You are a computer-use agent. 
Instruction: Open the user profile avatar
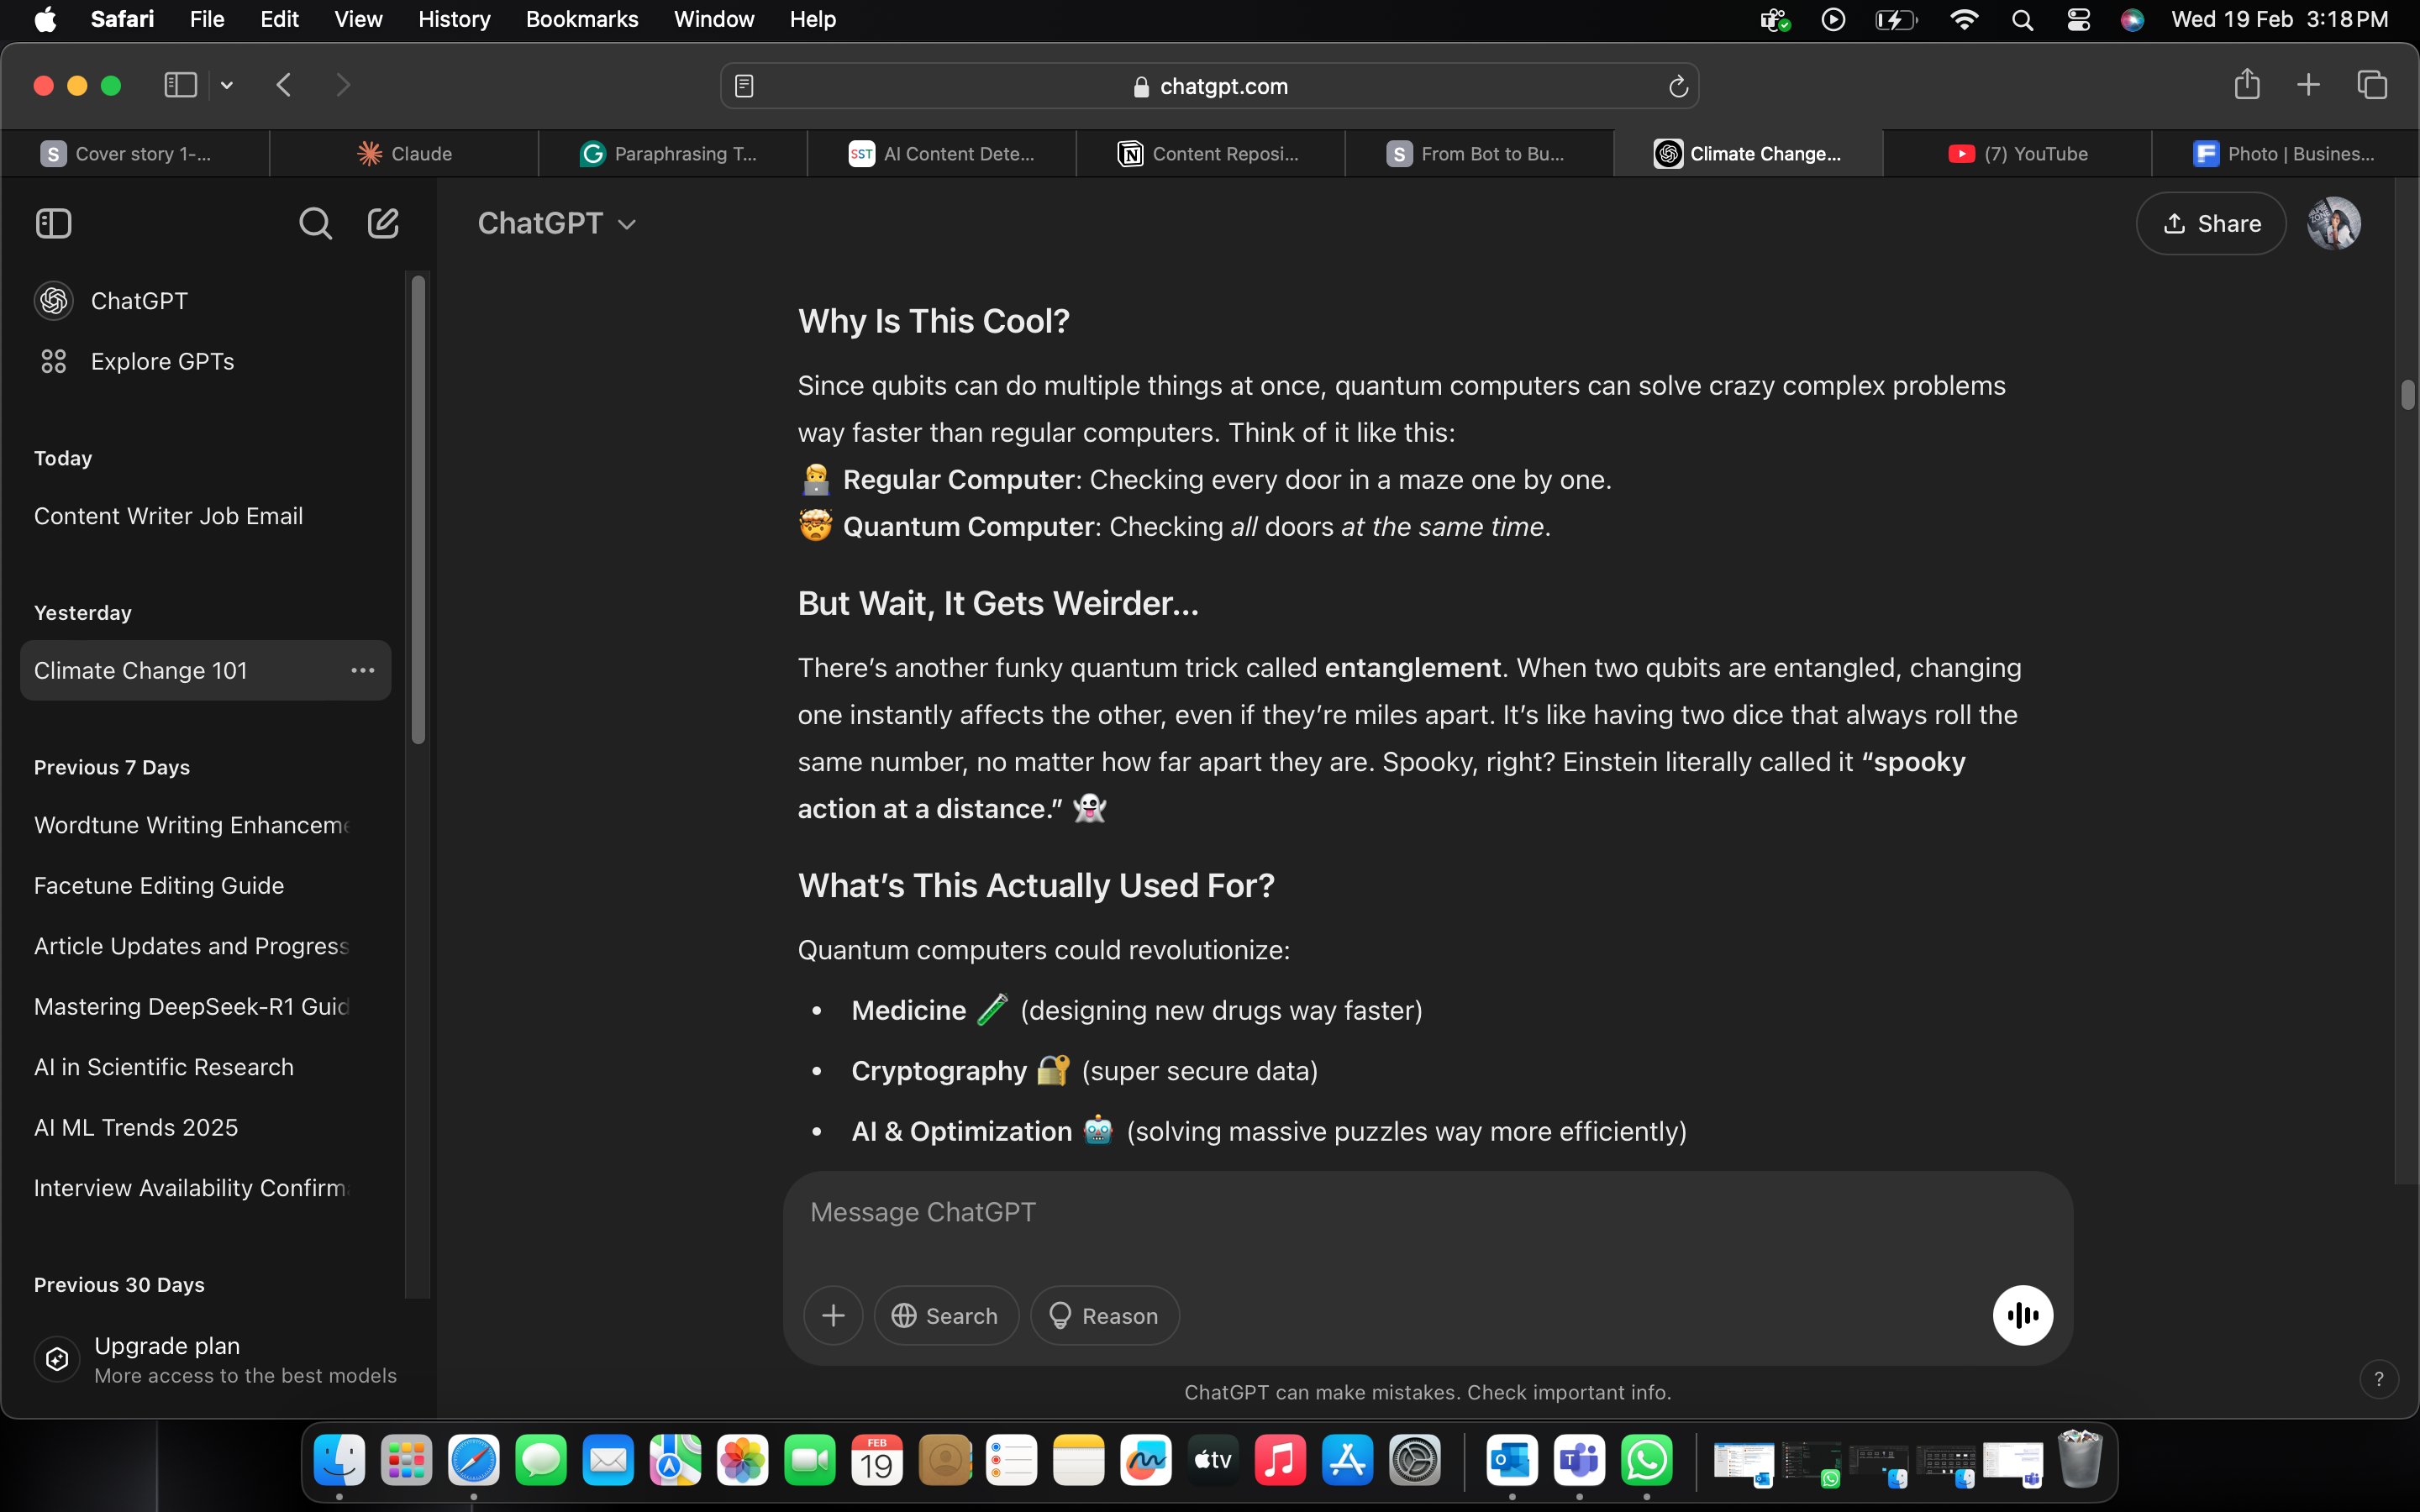pos(2334,223)
